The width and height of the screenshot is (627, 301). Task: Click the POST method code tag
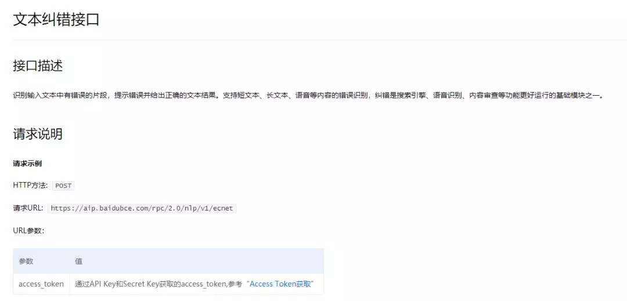63,186
